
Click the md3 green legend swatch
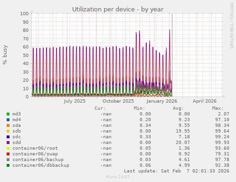point(8,114)
